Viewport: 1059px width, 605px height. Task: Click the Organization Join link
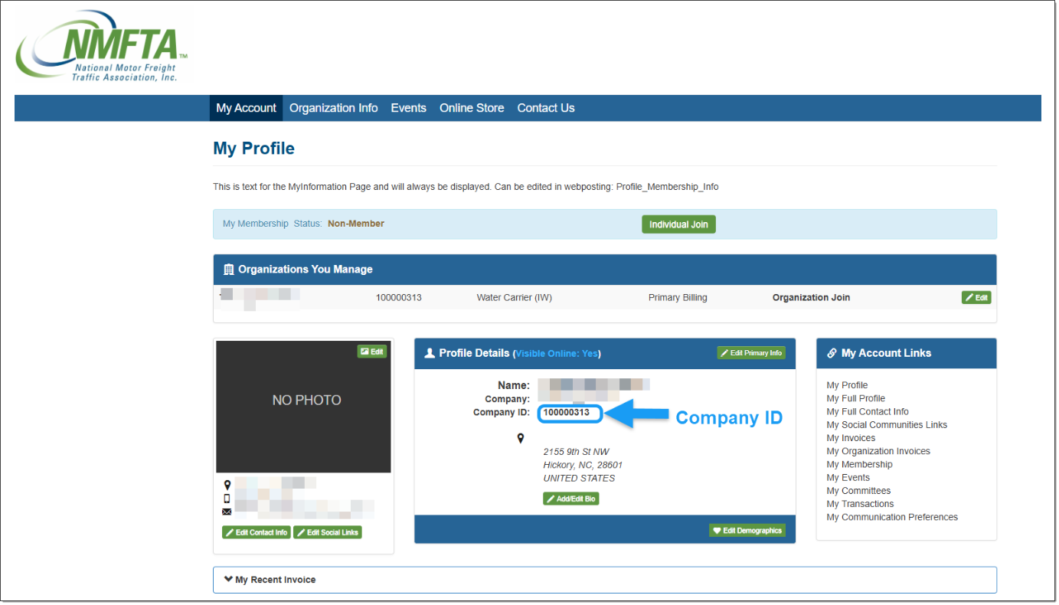coord(811,298)
